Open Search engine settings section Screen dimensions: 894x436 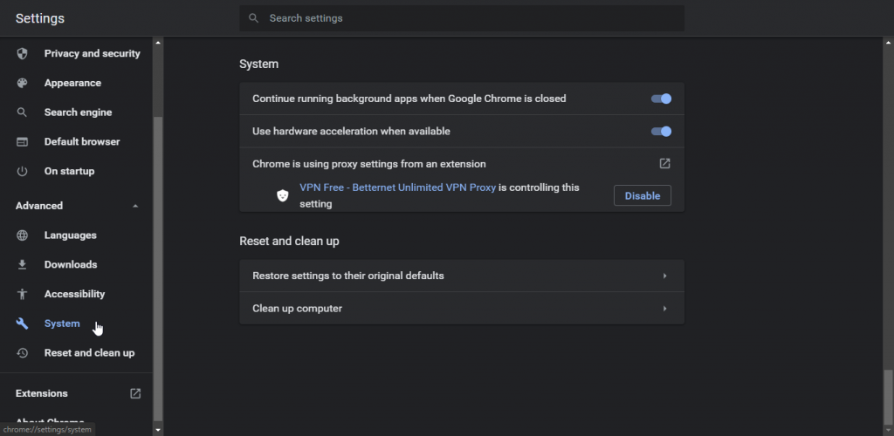click(78, 112)
